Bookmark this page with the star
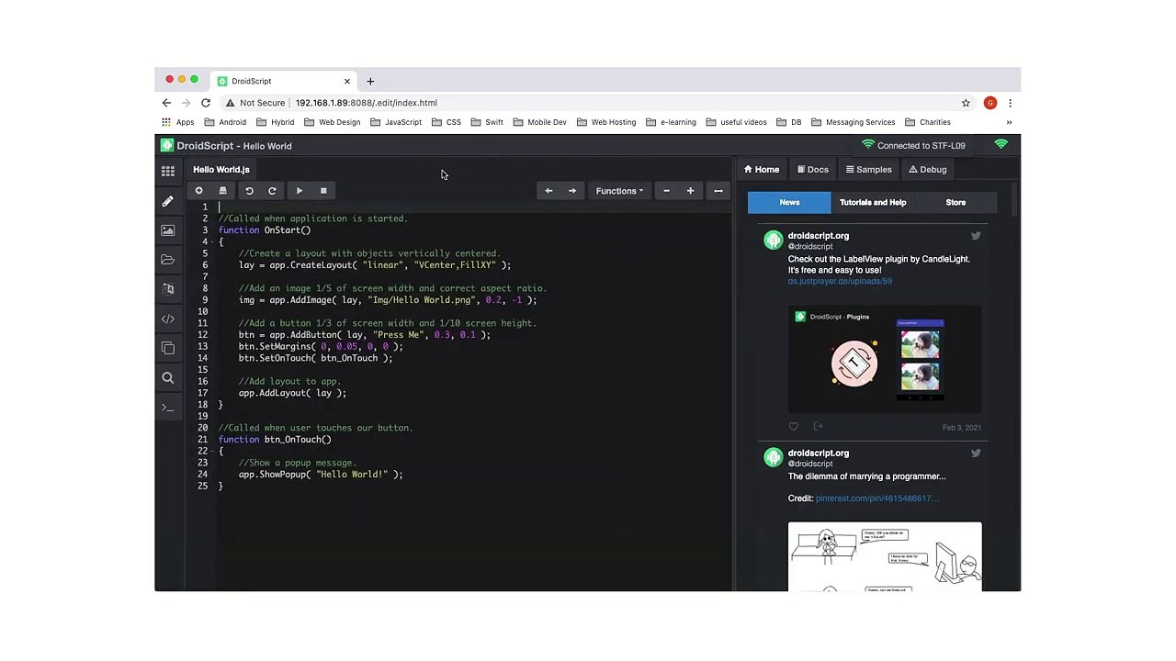The width and height of the screenshot is (1176, 661). [x=966, y=103]
